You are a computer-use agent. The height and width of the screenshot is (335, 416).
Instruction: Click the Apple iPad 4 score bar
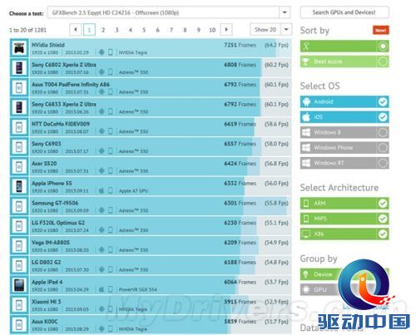tap(161, 285)
